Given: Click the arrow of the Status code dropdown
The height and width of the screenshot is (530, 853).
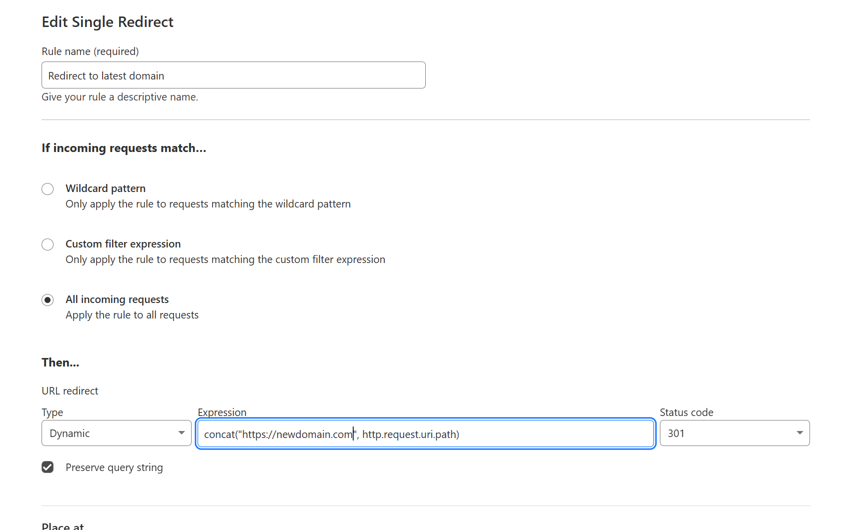Looking at the screenshot, I should (x=800, y=433).
